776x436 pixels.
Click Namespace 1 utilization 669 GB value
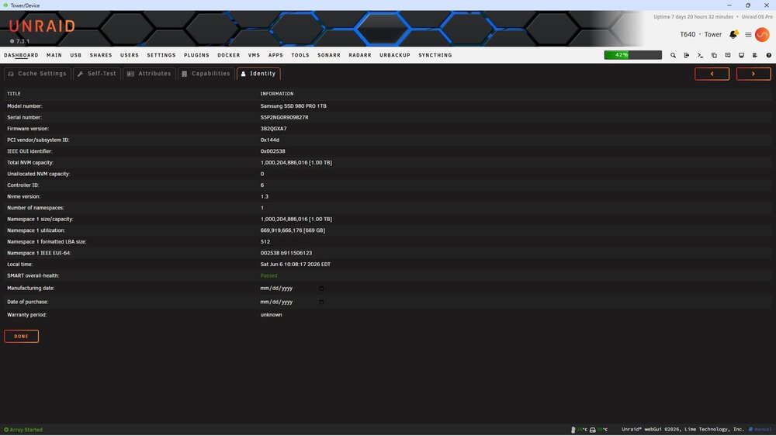[x=293, y=230]
